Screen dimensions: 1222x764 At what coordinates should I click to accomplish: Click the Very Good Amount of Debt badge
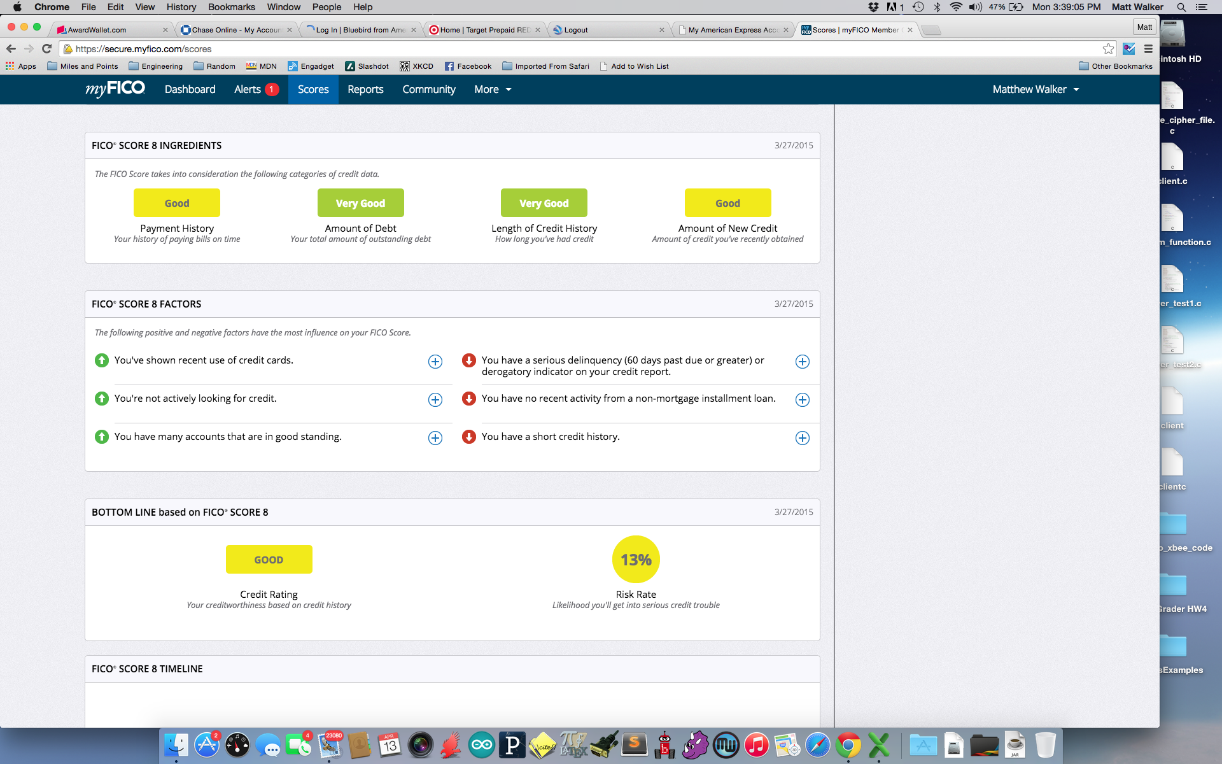coord(360,203)
